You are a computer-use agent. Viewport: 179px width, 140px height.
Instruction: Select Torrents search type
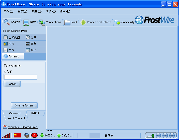click(13, 56)
